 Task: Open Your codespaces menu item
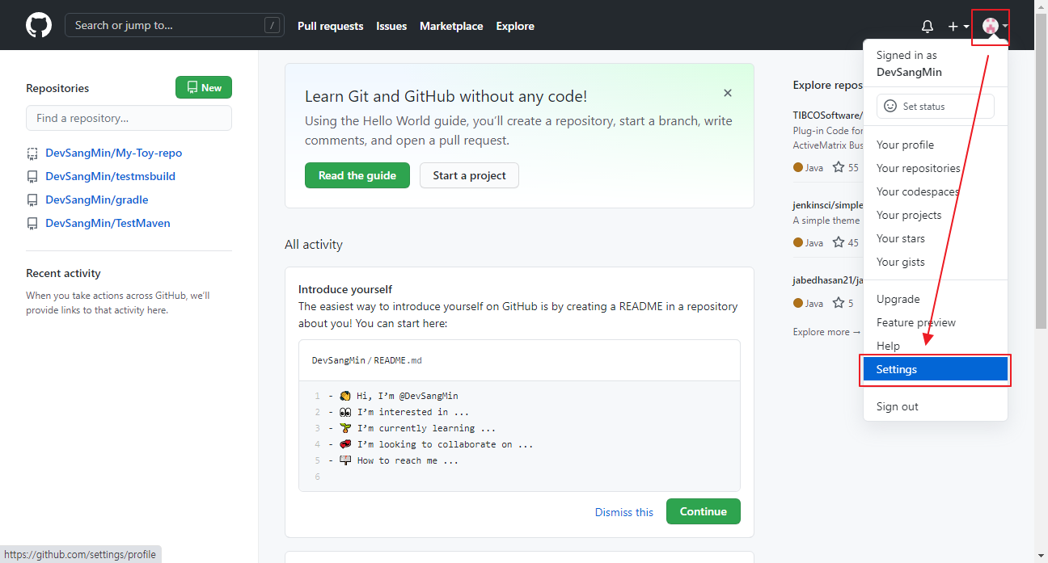936,191
